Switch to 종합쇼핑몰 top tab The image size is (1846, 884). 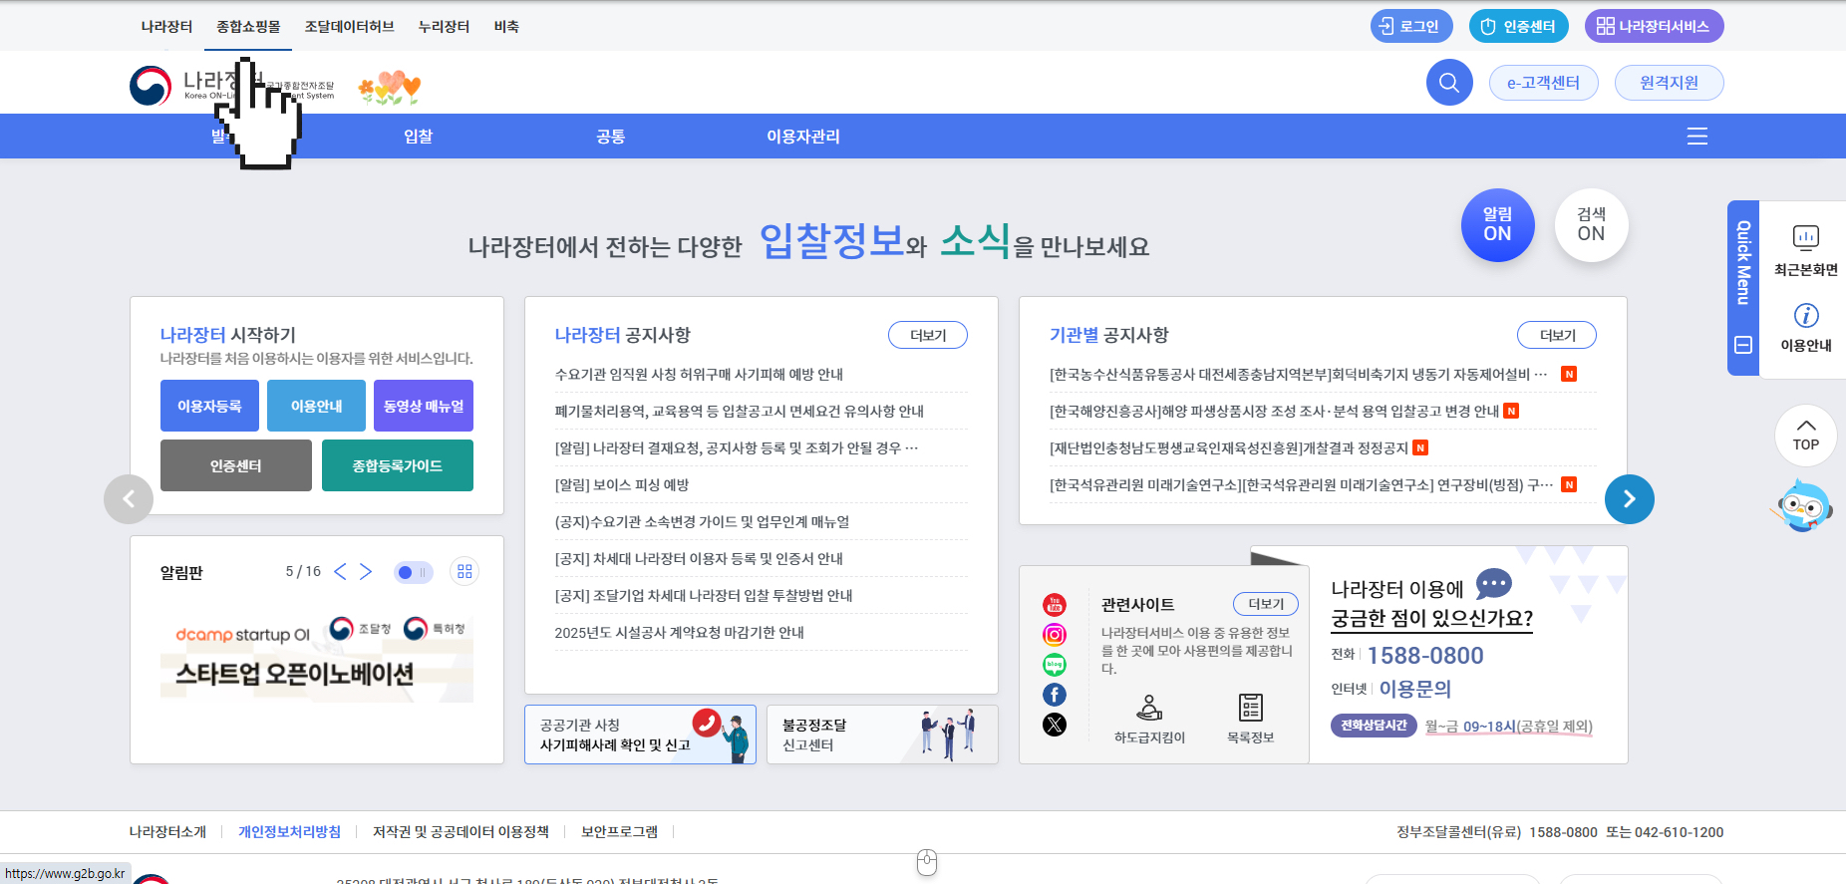248,26
